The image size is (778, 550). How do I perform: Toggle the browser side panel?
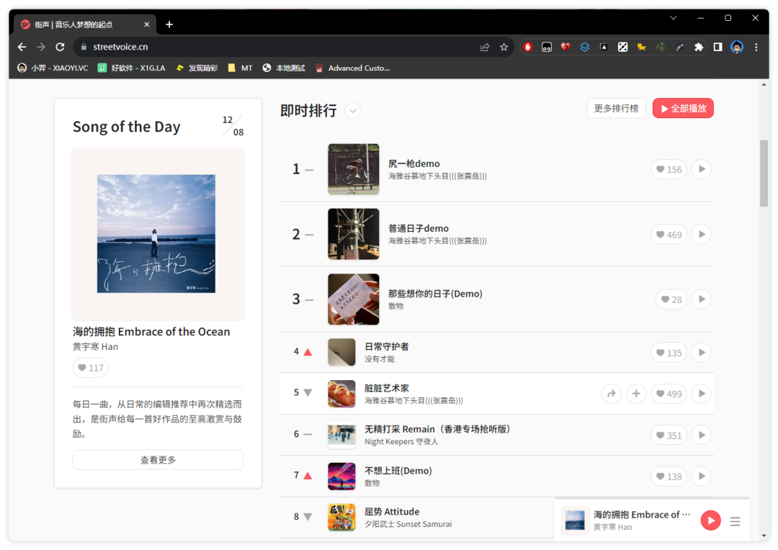717,47
